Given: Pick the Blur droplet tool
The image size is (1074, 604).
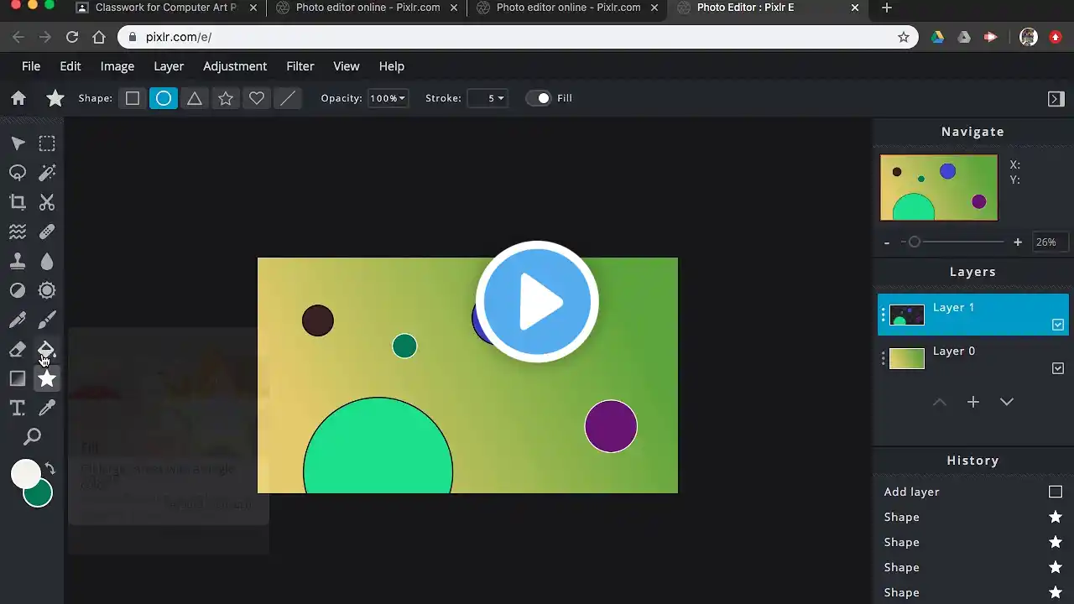Looking at the screenshot, I should [x=47, y=261].
